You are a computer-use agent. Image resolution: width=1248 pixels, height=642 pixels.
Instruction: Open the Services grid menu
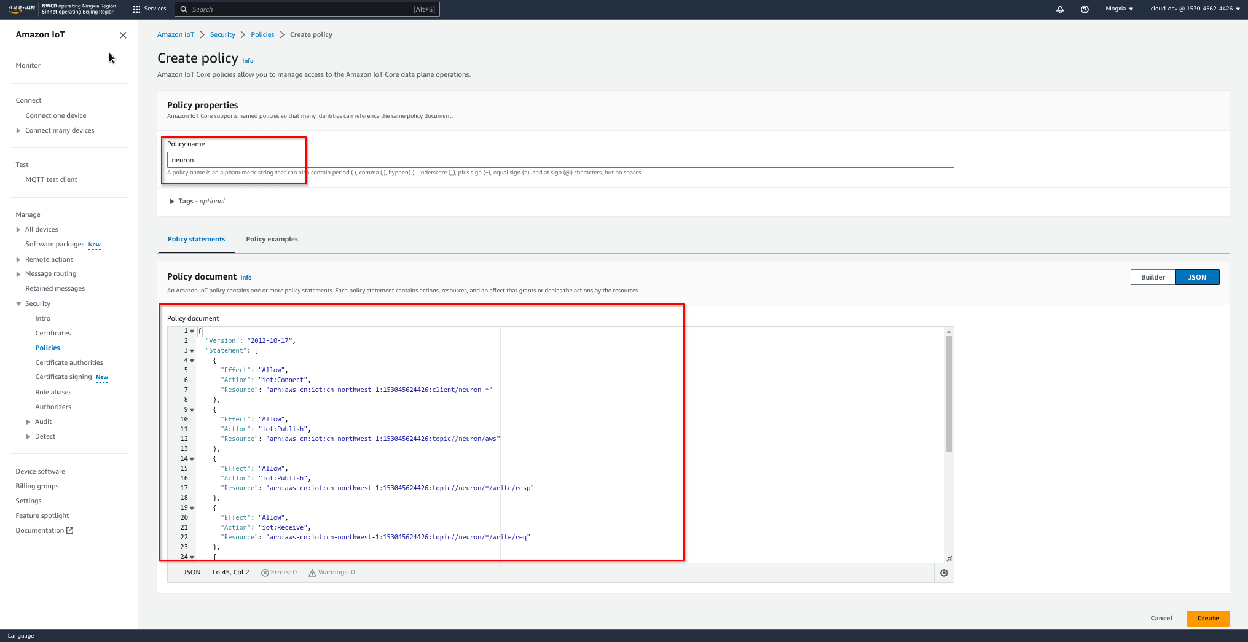coord(136,9)
